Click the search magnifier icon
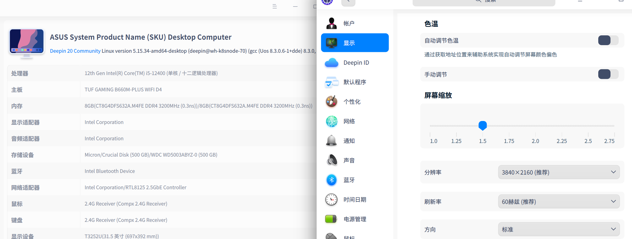Image resolution: width=632 pixels, height=239 pixels. (x=478, y=1)
